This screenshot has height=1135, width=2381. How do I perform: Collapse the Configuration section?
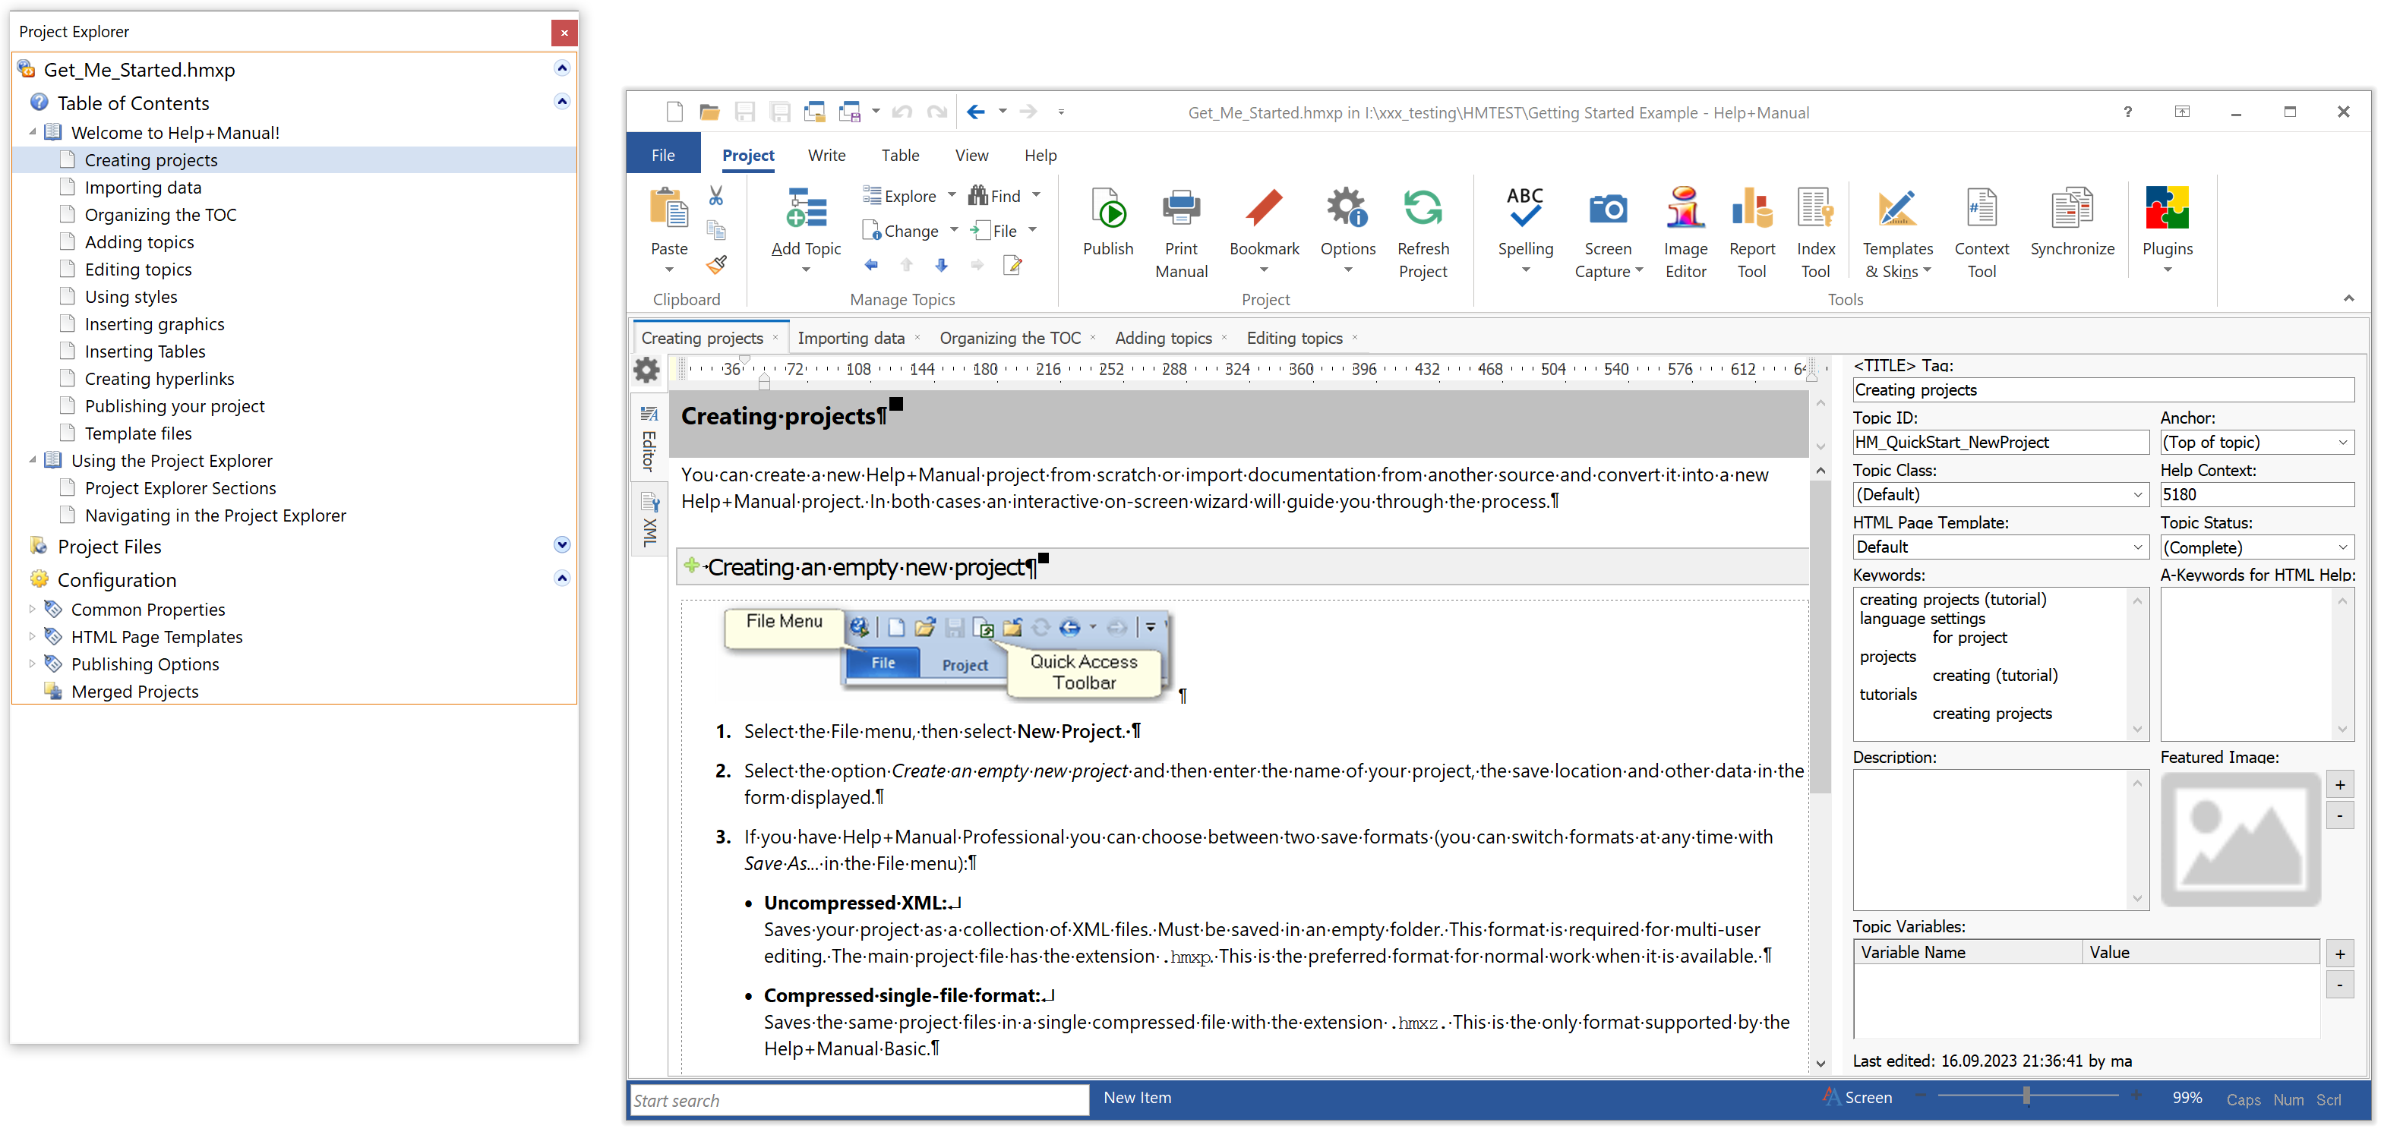point(562,579)
